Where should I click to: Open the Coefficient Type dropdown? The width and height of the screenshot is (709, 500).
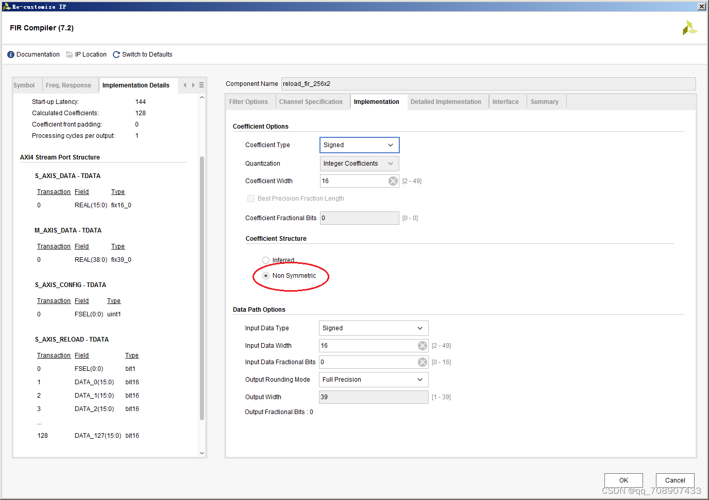click(x=360, y=145)
